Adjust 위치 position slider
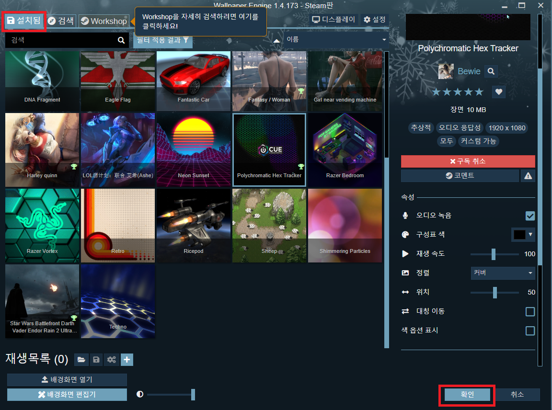 pyautogui.click(x=494, y=293)
